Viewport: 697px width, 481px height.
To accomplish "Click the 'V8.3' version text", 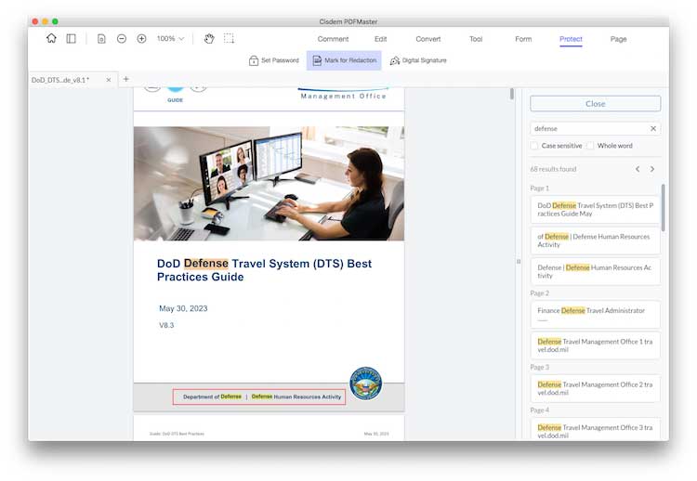I will pos(166,325).
